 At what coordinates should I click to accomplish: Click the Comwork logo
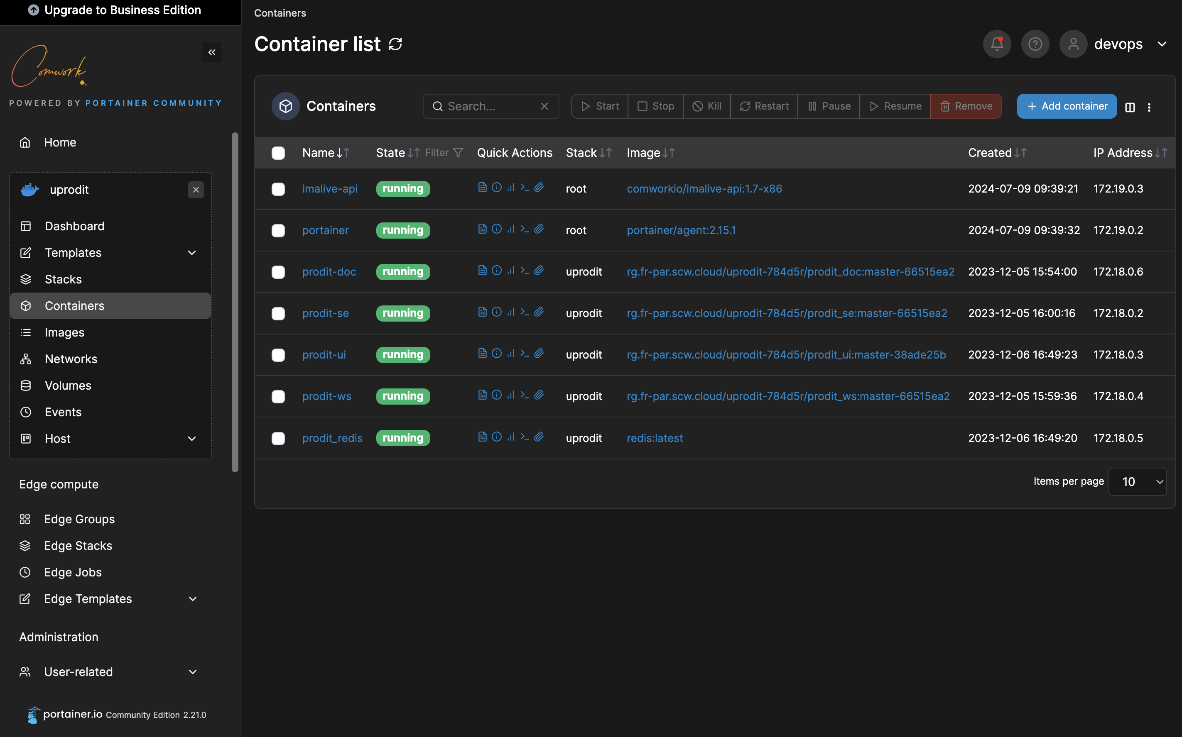click(x=49, y=67)
